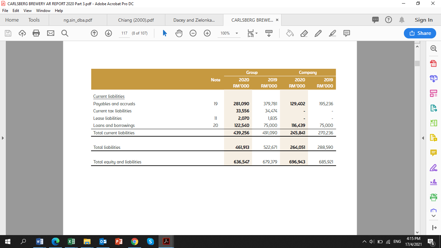Switch to Chiang (2000).pdf tab
The width and height of the screenshot is (441, 248).
tap(136, 20)
